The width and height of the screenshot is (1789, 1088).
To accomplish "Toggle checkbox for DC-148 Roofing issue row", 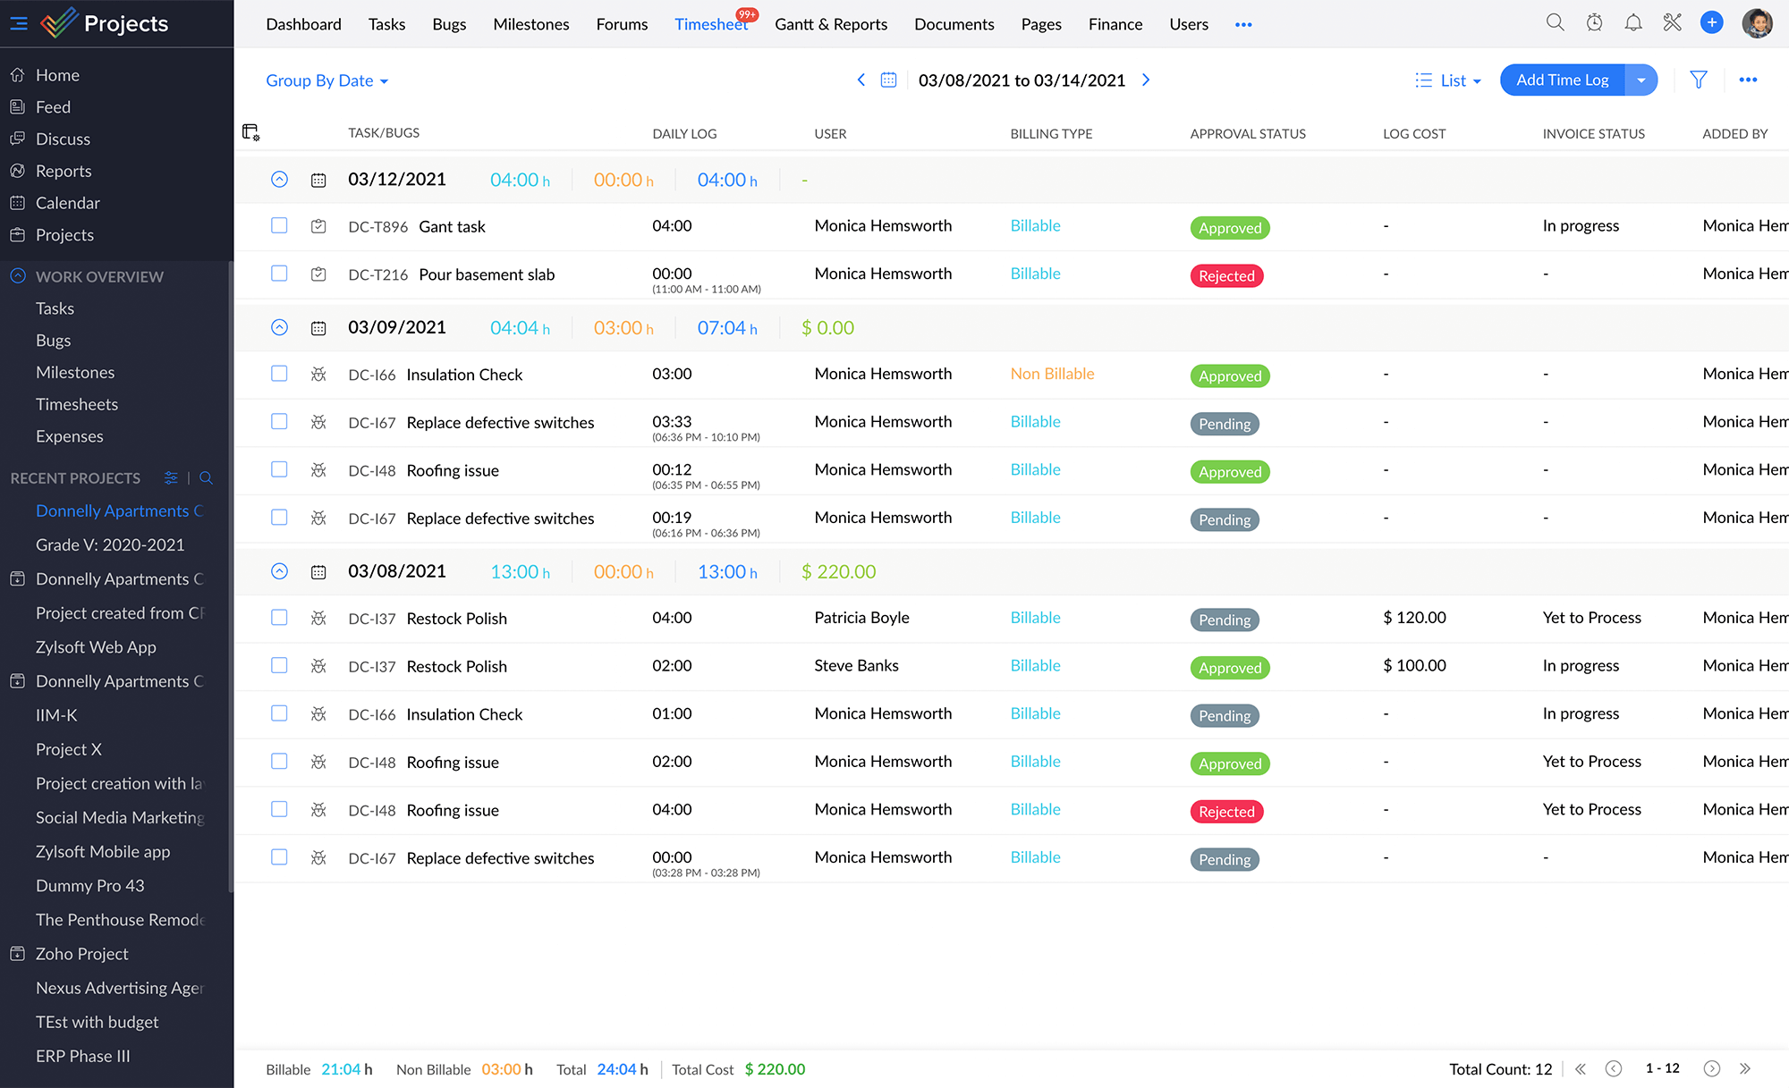I will (x=278, y=468).
